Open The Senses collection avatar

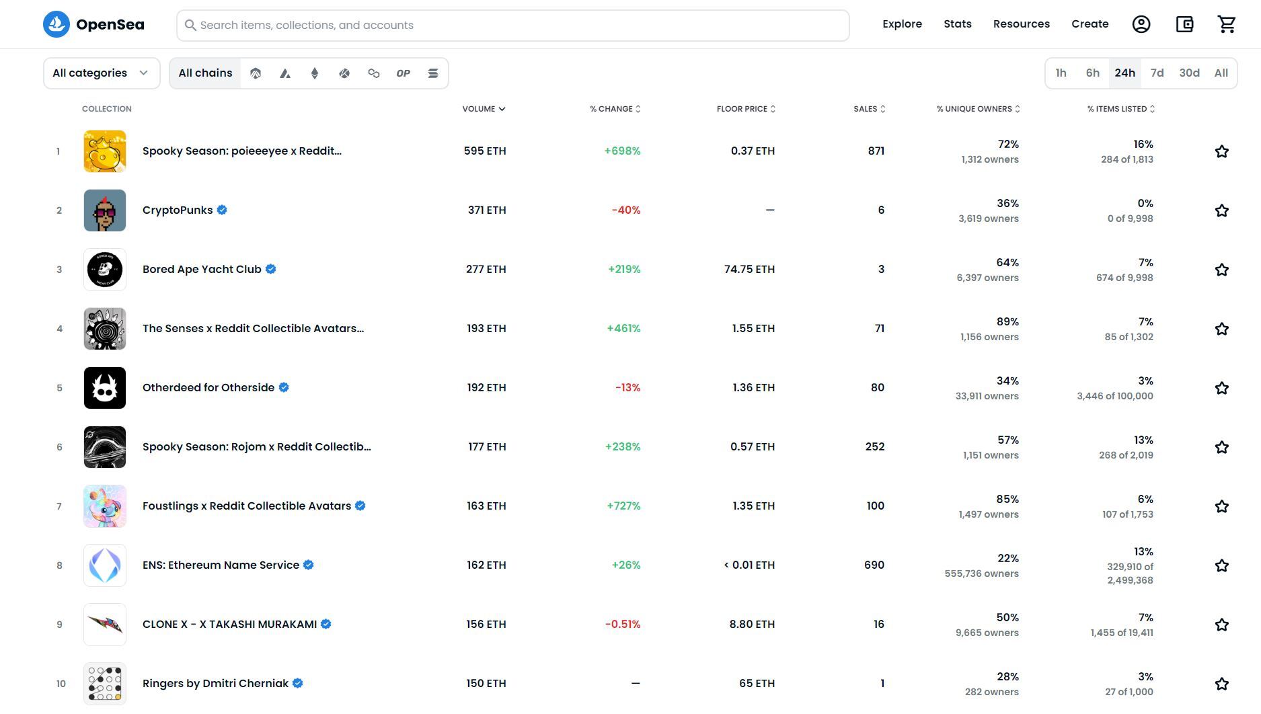click(x=105, y=329)
